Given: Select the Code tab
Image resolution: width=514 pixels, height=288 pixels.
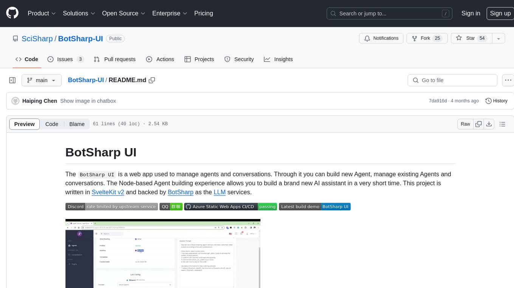Looking at the screenshot, I should pos(27,59).
